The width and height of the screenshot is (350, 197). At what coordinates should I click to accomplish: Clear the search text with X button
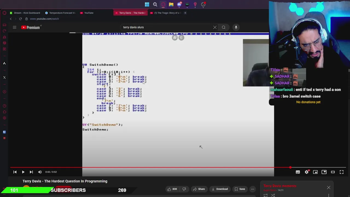215,27
